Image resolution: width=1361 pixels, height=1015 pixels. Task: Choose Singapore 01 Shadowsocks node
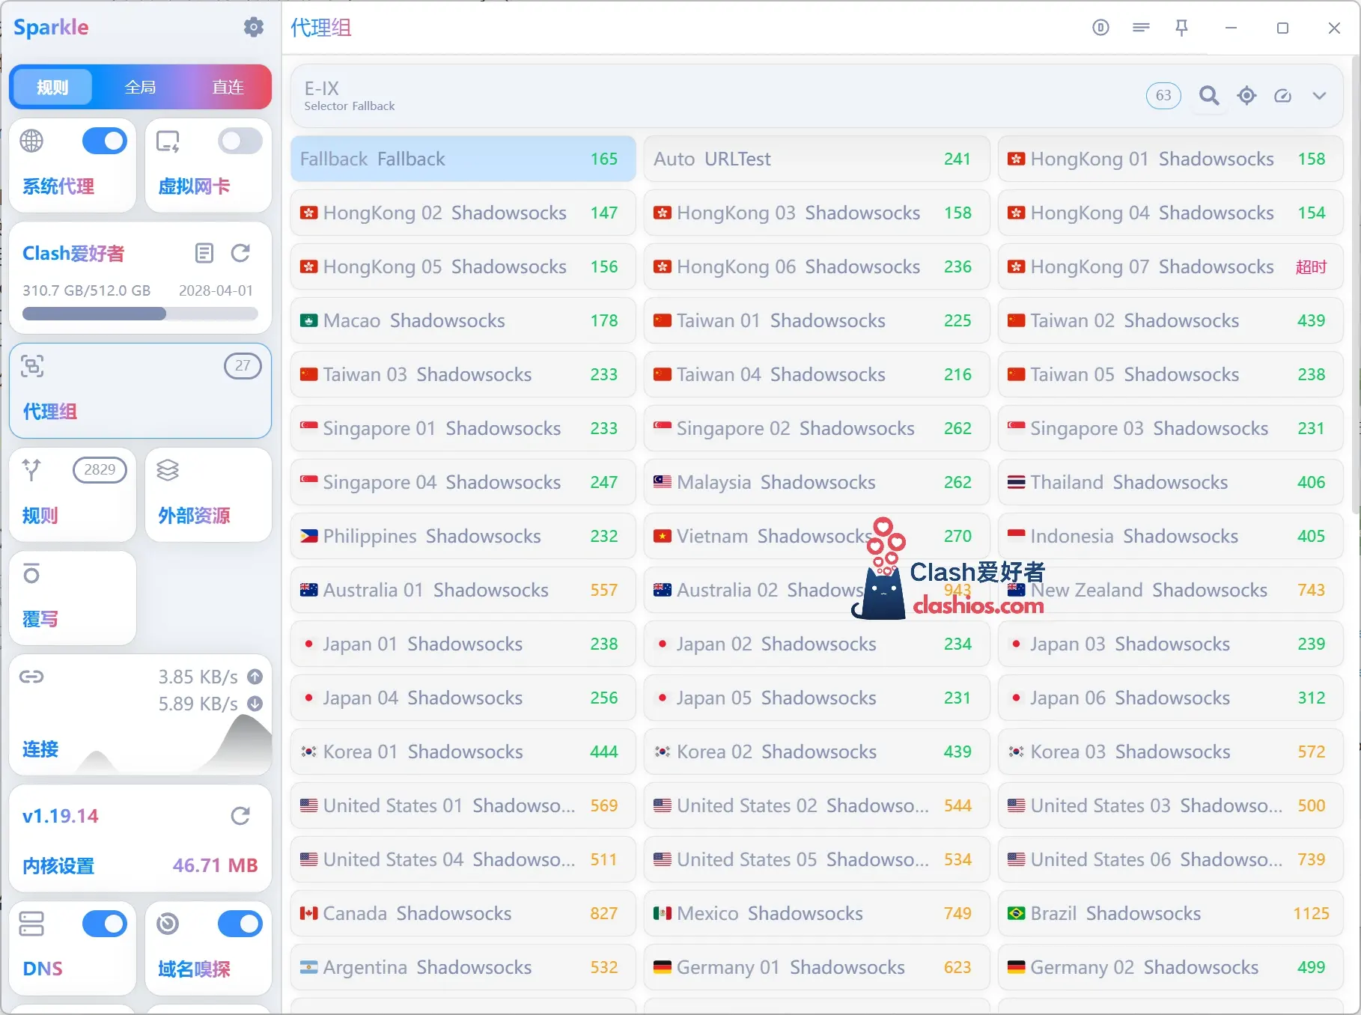tap(463, 428)
